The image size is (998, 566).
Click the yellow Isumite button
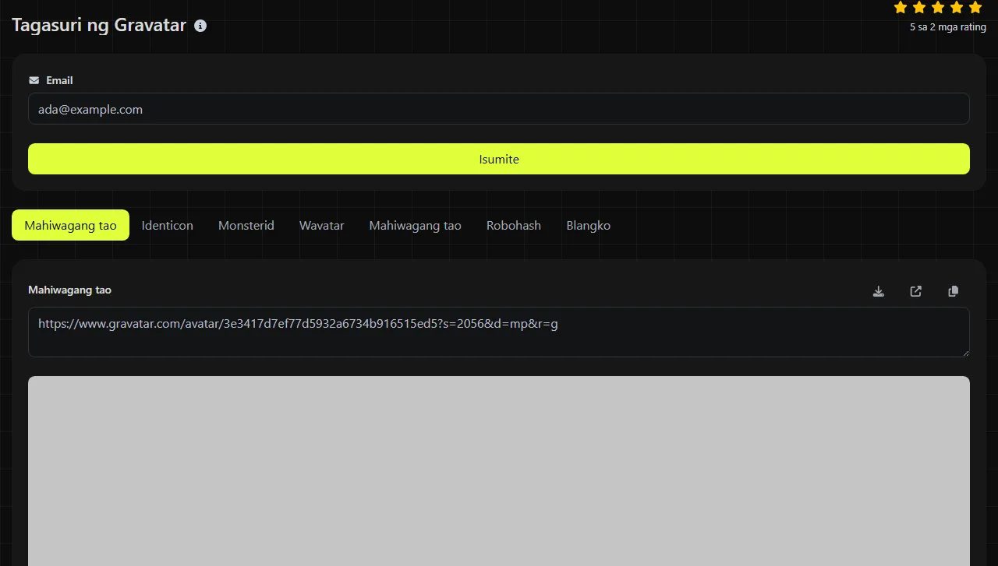click(499, 159)
